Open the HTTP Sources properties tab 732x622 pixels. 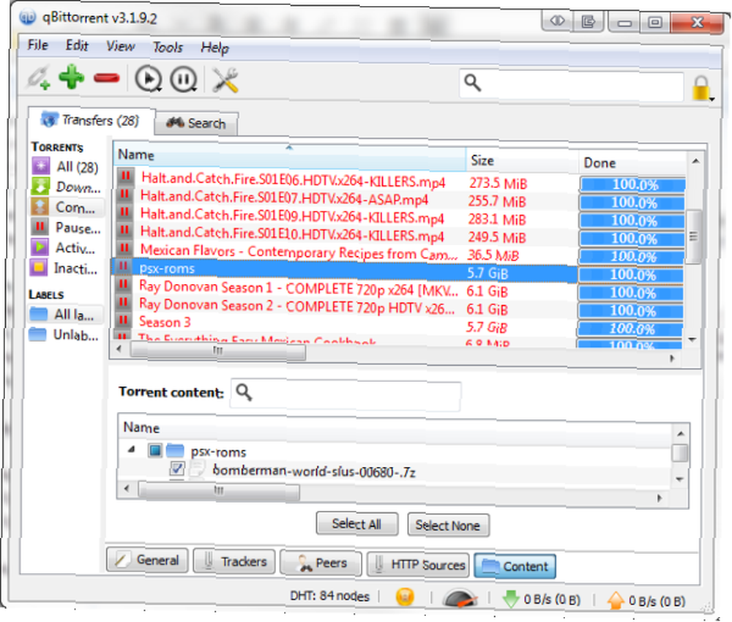(418, 564)
